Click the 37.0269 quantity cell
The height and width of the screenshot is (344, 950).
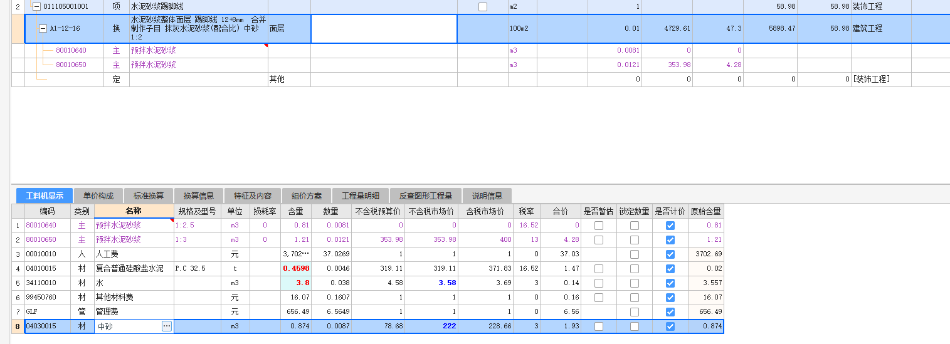332,254
